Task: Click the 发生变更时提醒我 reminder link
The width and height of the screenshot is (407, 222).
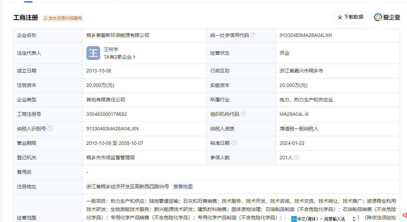Action: (x=65, y=18)
